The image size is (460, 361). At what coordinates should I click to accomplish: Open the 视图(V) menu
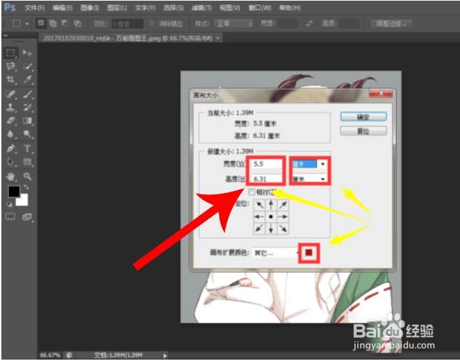(x=230, y=8)
